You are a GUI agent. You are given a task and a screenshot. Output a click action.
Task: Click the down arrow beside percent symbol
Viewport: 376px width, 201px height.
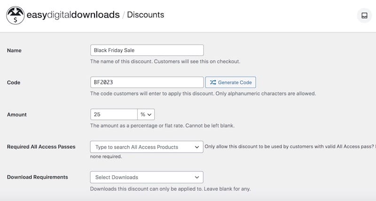pos(149,115)
